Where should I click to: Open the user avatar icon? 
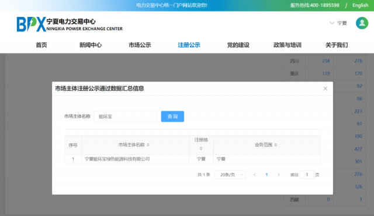[362, 23]
